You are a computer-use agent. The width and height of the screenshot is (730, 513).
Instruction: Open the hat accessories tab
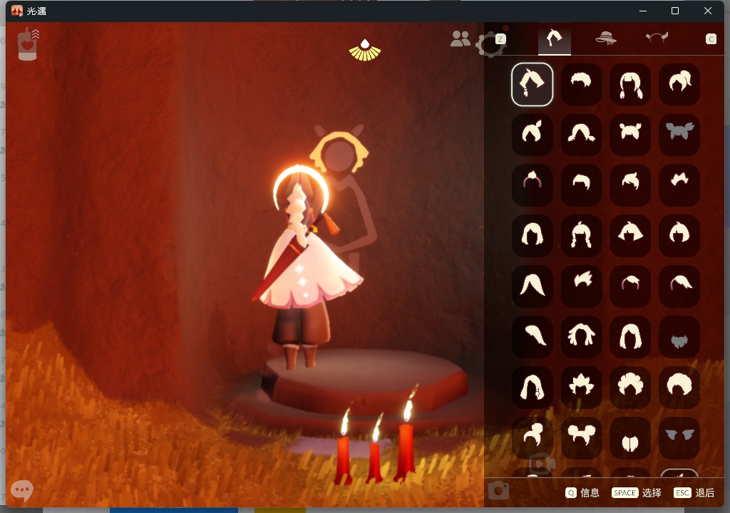606,38
